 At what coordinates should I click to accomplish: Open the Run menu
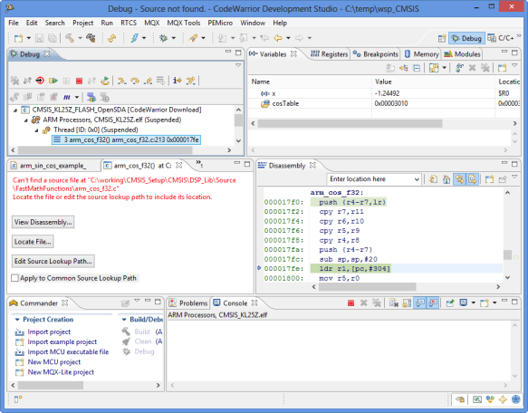107,23
